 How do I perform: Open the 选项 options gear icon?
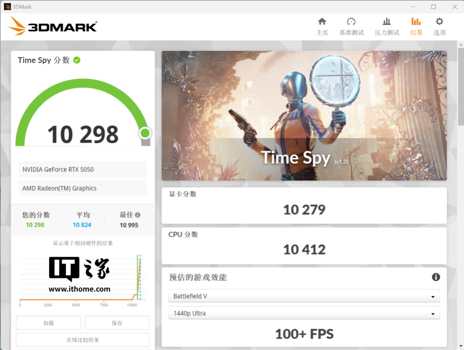coord(439,22)
